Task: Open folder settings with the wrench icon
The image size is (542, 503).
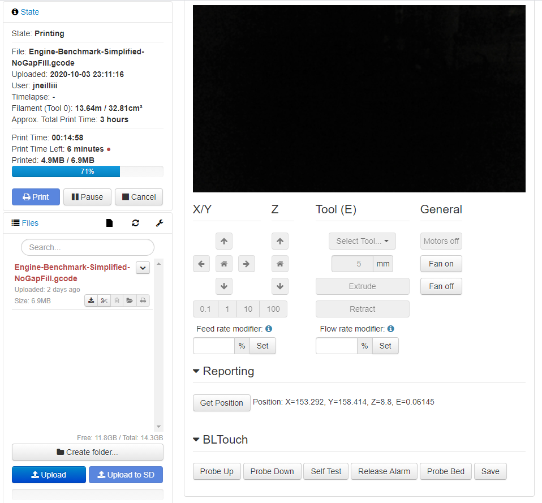Action: click(x=159, y=223)
